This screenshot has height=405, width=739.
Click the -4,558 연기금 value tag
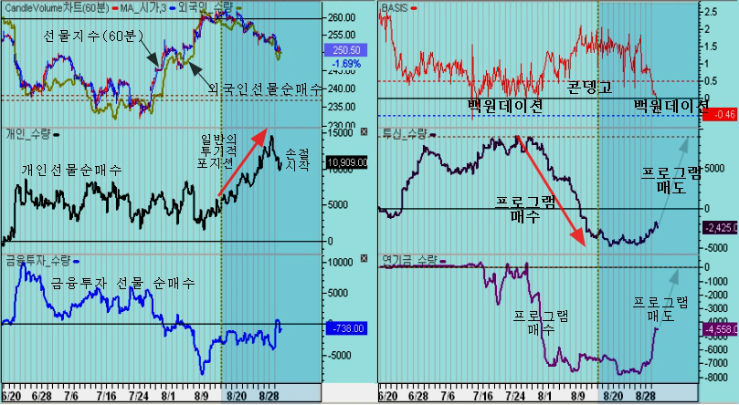click(x=720, y=329)
